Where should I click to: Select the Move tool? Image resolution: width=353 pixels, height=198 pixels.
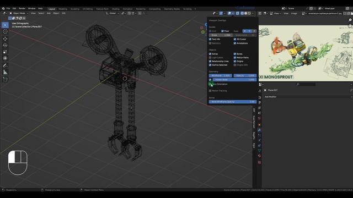pos(5,38)
